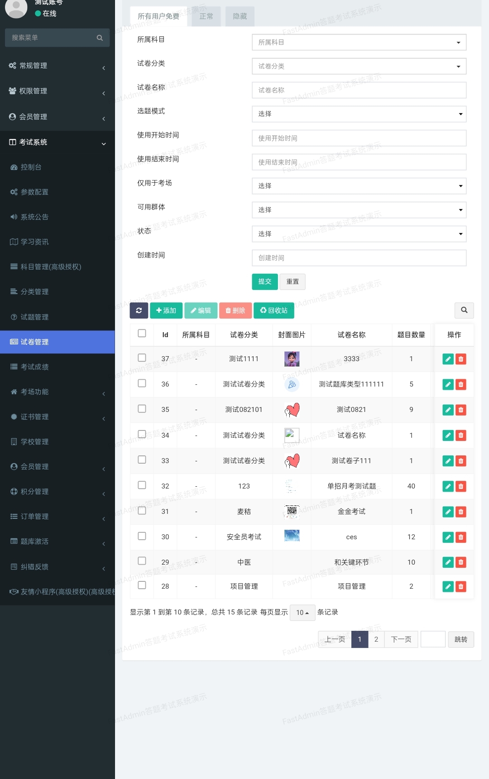Delete row 36 with red trash icon
The image size is (489, 779).
(x=461, y=384)
